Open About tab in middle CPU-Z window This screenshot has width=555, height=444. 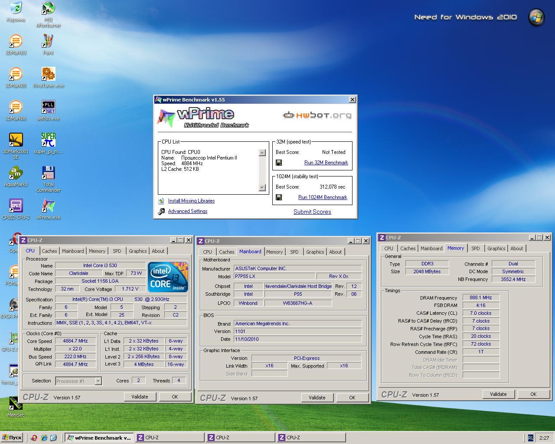coord(336,252)
